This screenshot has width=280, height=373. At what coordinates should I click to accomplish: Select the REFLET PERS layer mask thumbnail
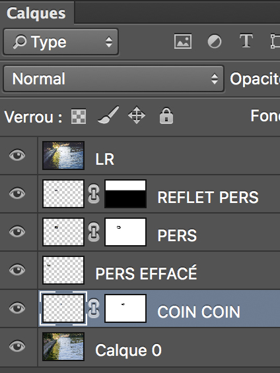tap(125, 194)
